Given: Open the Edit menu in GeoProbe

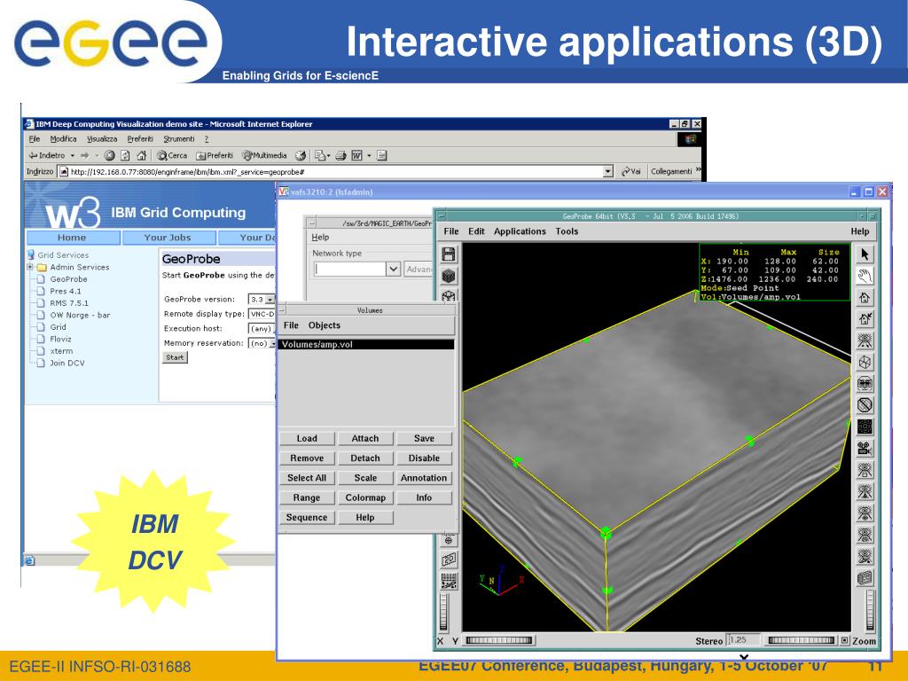Looking at the screenshot, I should (x=476, y=231).
